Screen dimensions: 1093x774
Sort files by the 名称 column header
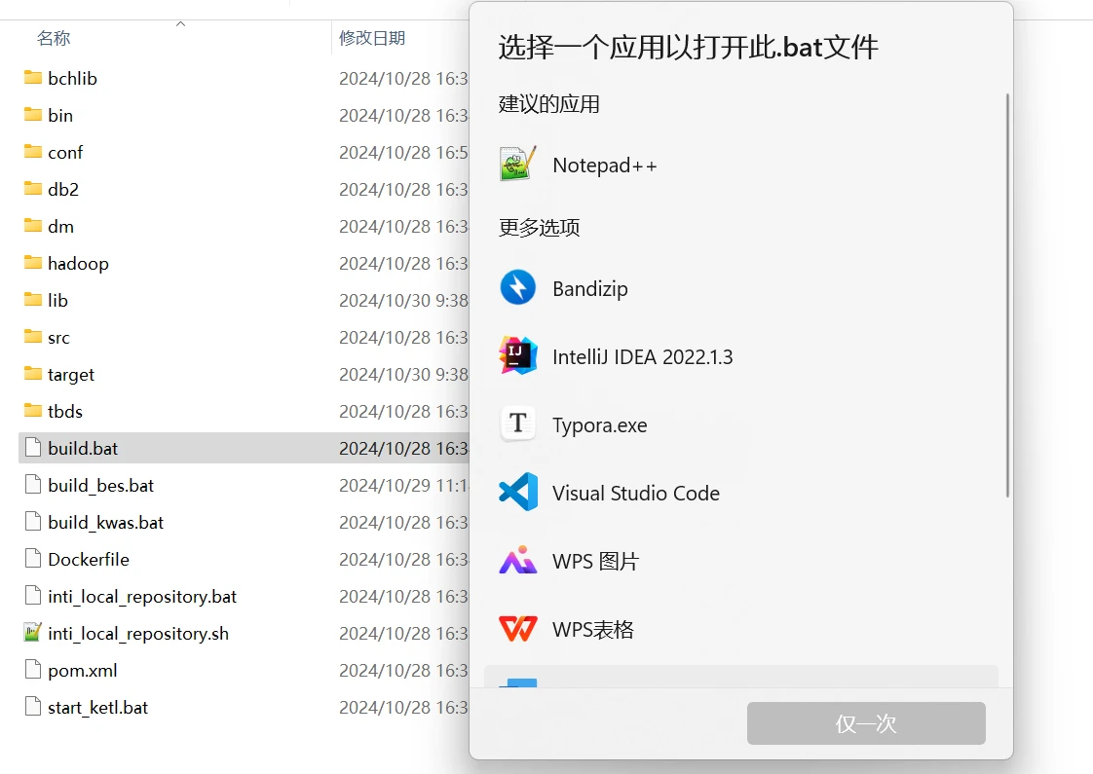point(54,38)
